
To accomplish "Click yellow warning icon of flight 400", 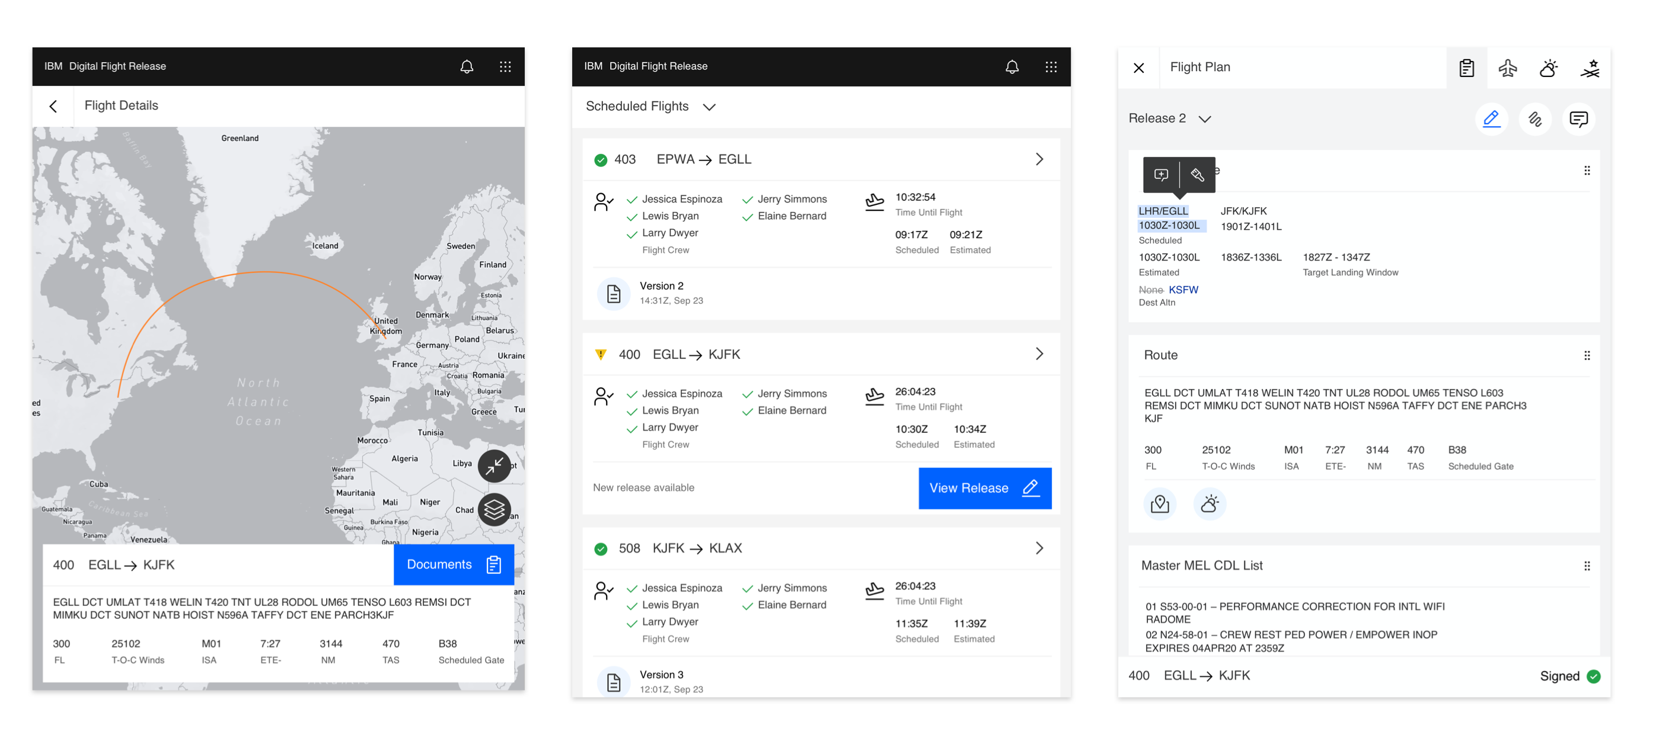I will coord(600,355).
